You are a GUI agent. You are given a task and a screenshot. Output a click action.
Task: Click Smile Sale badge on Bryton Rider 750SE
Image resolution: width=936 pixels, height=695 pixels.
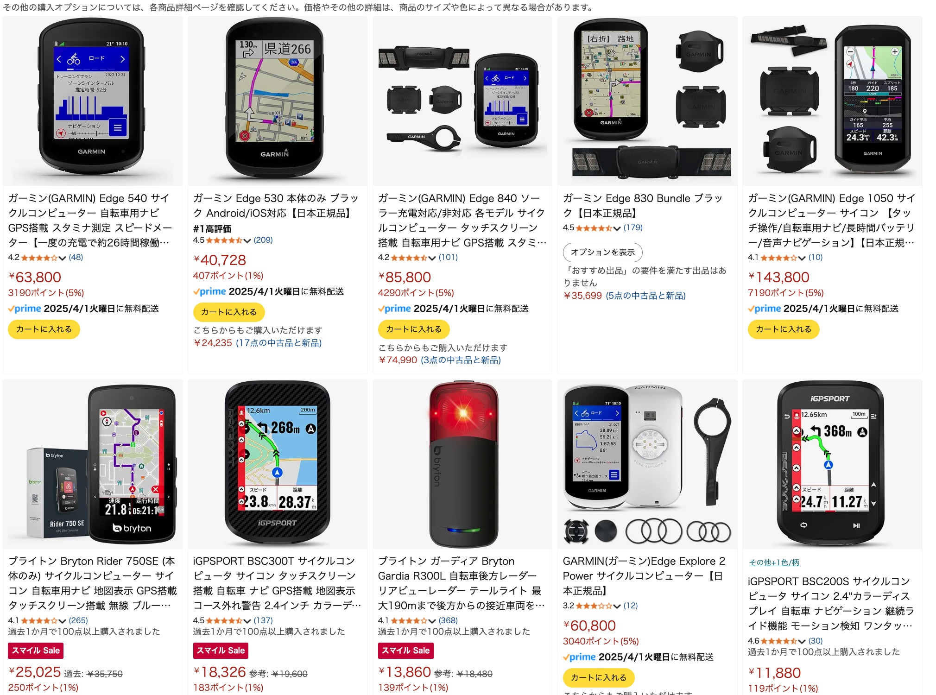[36, 651]
